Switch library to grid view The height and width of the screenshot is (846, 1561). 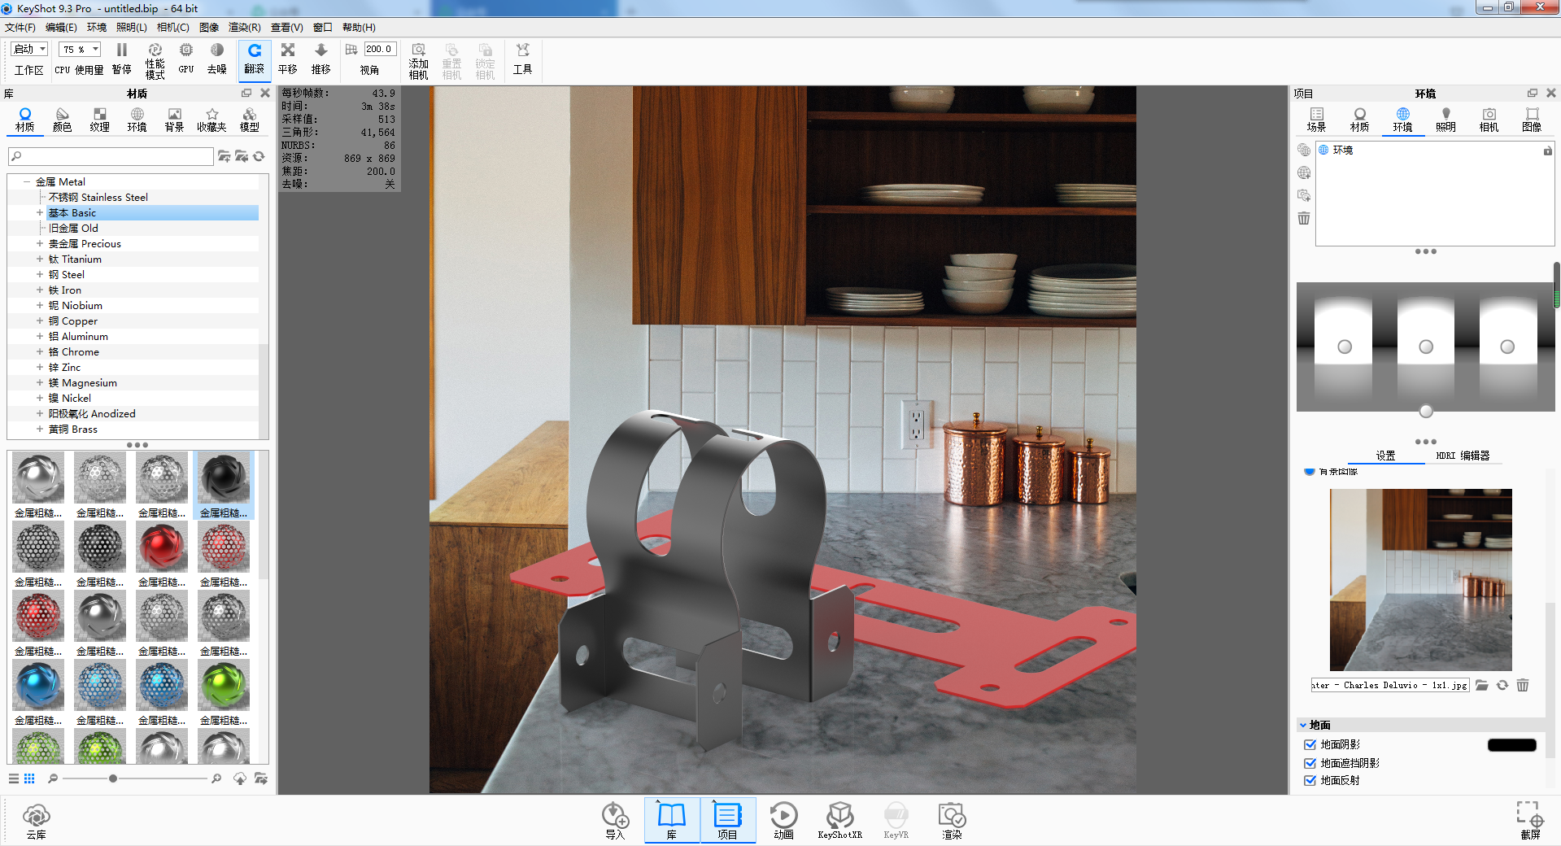pos(29,778)
